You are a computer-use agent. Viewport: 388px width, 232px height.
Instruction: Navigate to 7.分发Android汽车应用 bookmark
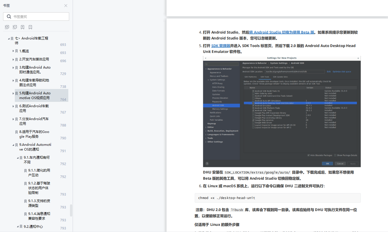tap(34, 121)
